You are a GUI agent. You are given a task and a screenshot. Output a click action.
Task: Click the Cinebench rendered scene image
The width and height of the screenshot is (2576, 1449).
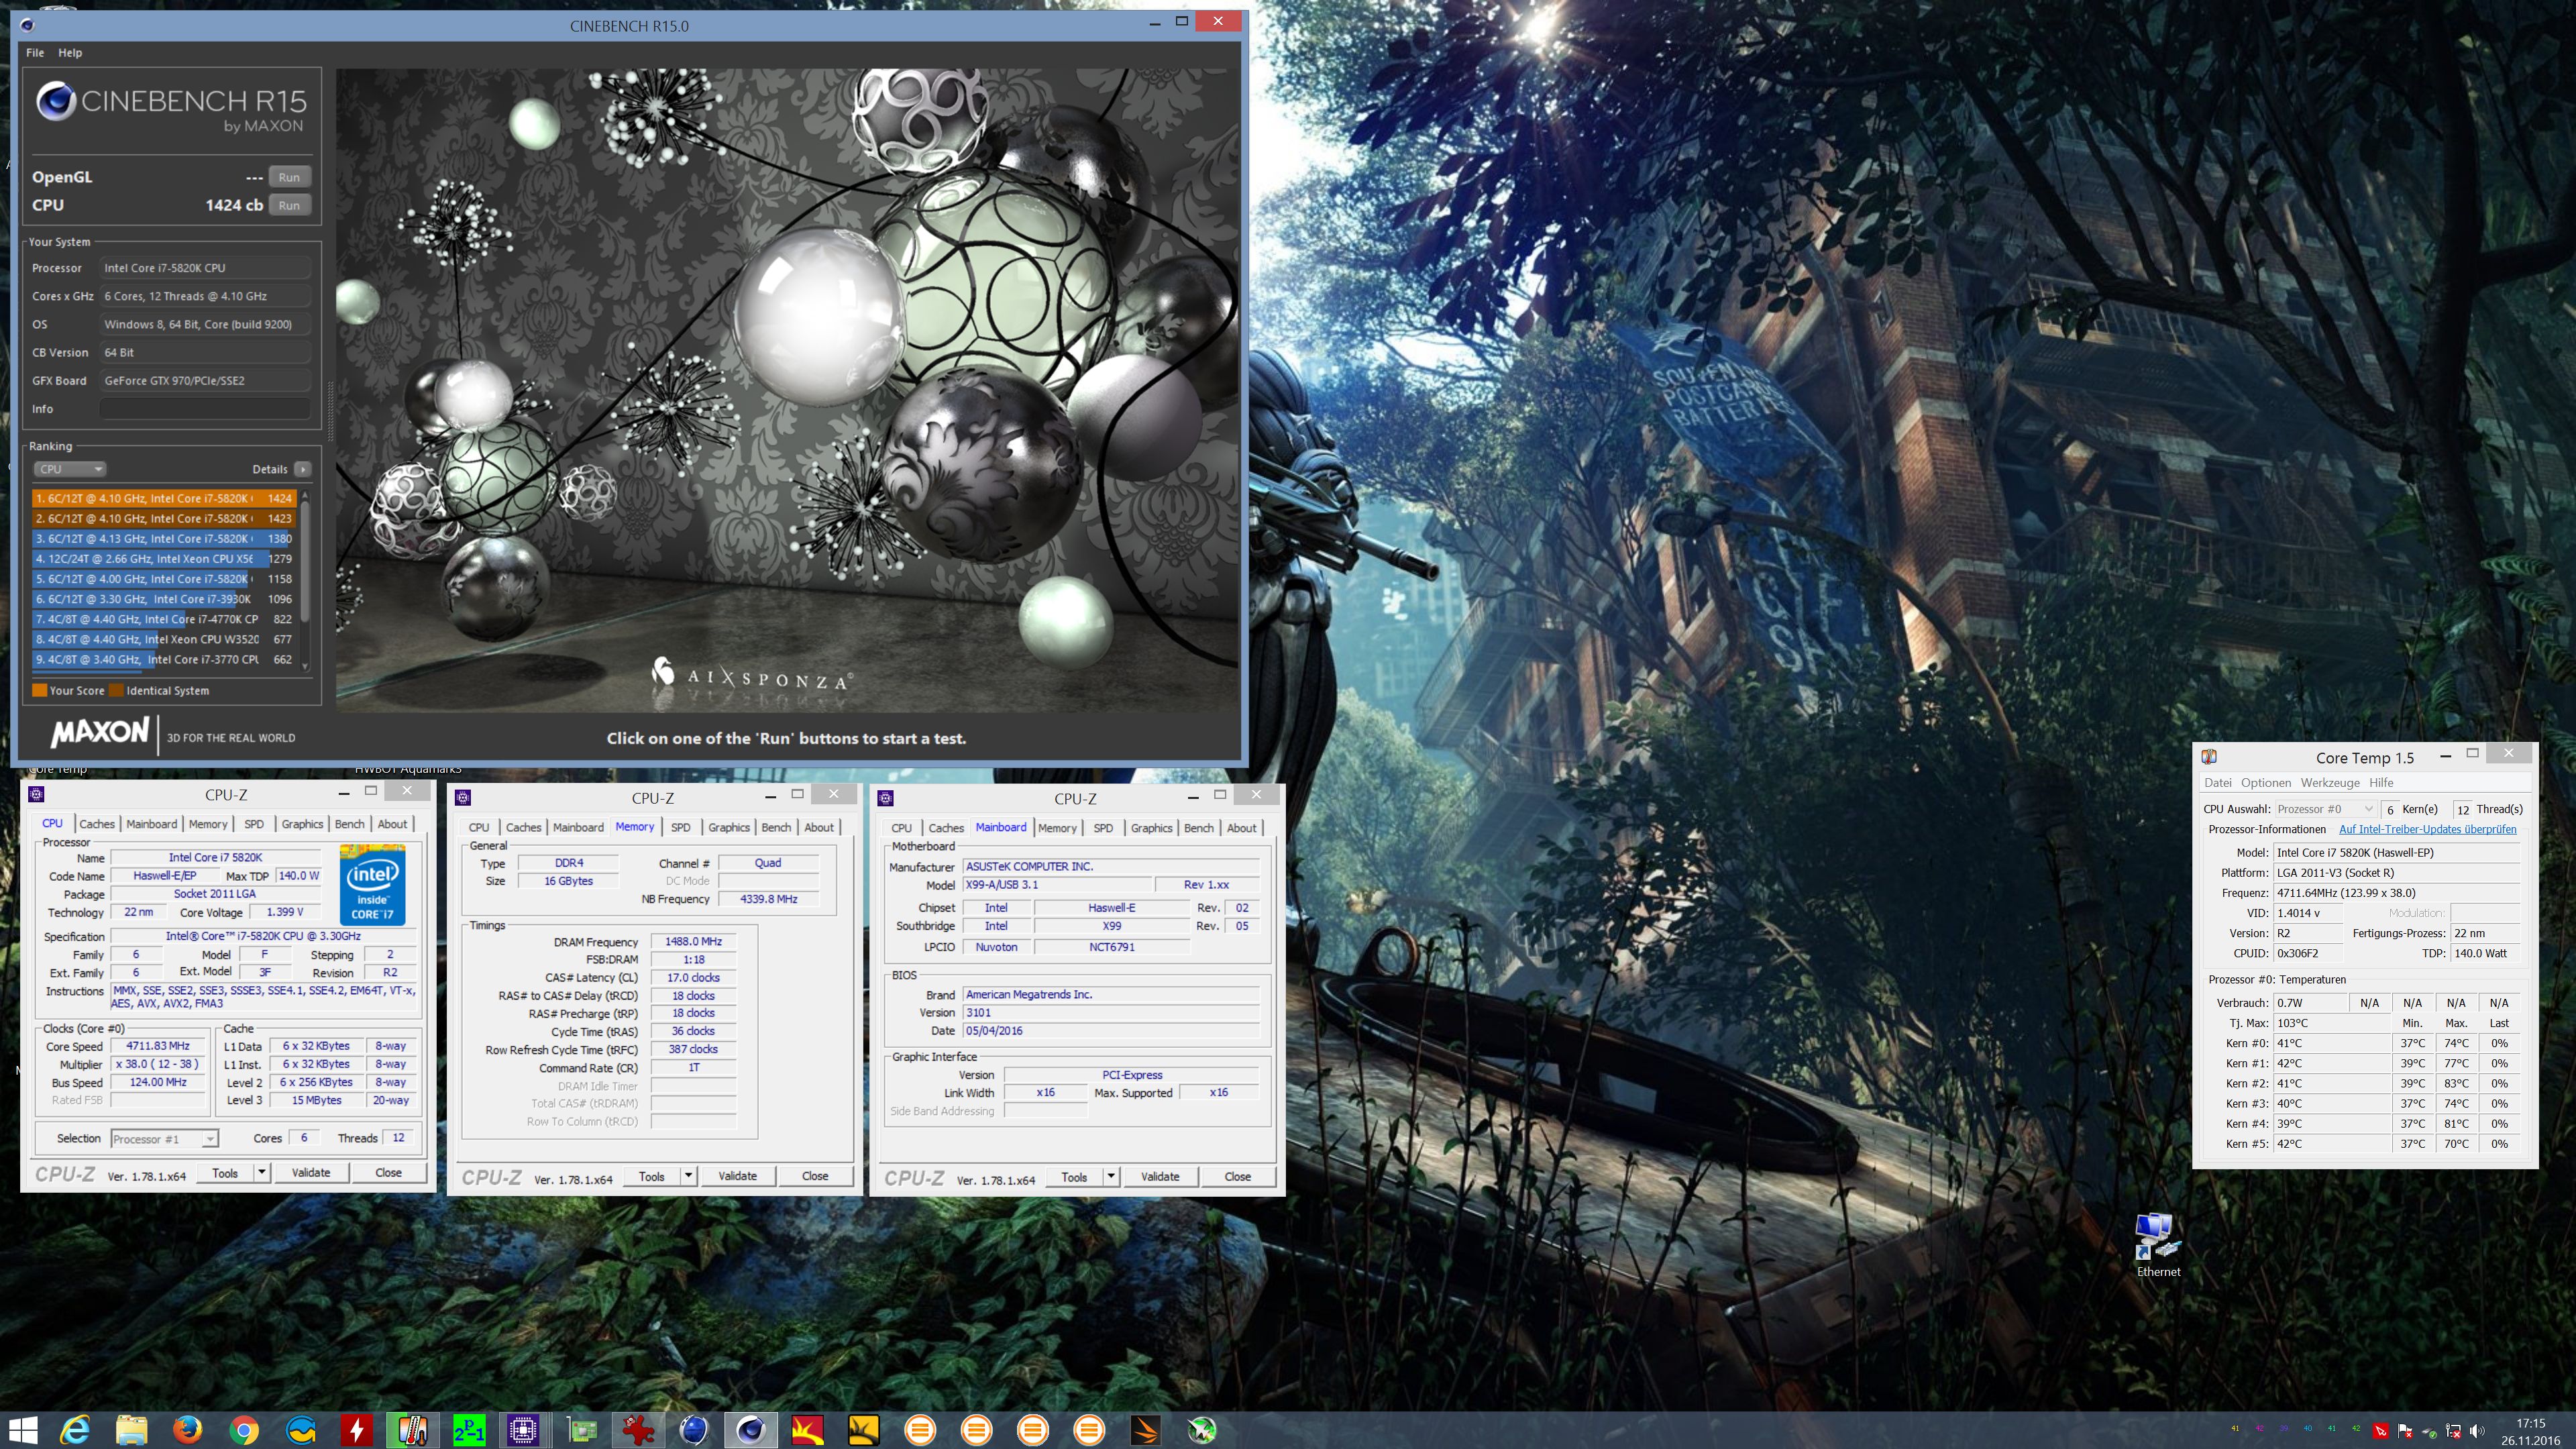tap(787, 390)
